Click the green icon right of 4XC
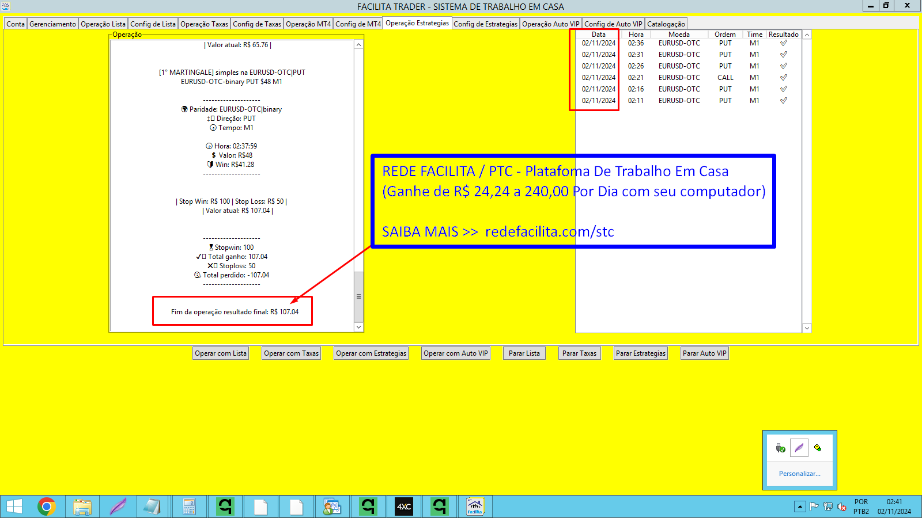 pos(440,506)
